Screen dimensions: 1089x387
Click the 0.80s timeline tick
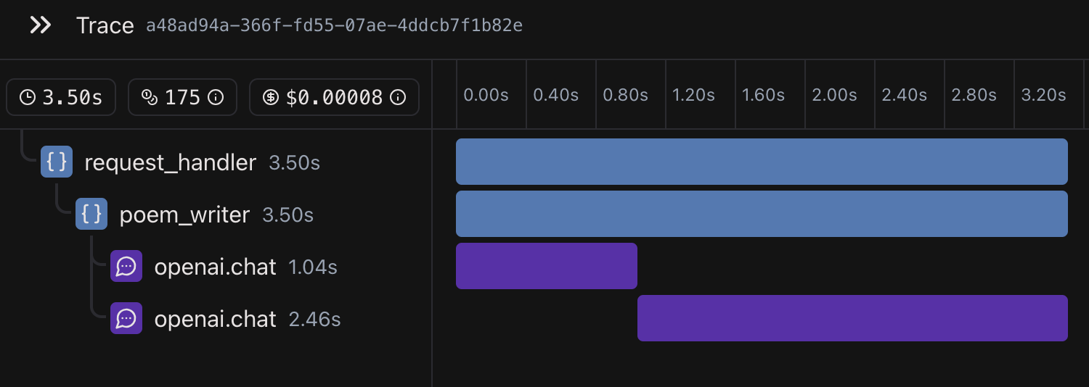click(x=625, y=95)
